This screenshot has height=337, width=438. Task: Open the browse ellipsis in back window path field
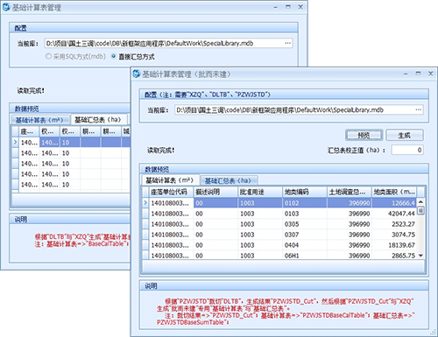(287, 43)
